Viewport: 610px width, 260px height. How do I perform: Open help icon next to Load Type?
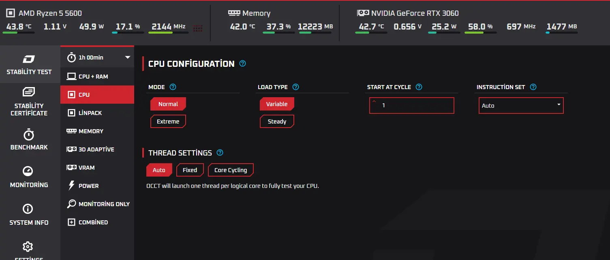click(296, 87)
